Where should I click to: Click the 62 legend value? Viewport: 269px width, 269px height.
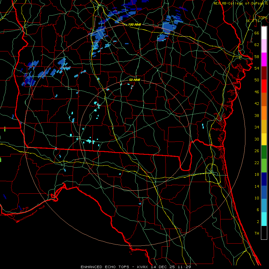click(257, 45)
